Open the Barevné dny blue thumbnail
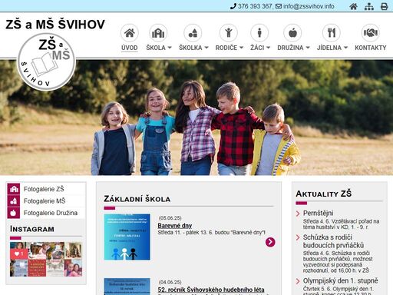393x295 pixels. [127, 237]
